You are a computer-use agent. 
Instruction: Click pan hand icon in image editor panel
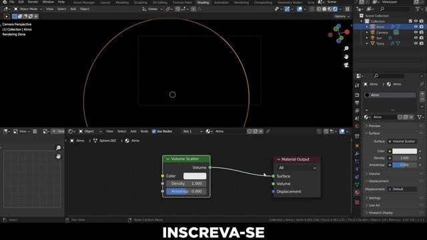58,156
